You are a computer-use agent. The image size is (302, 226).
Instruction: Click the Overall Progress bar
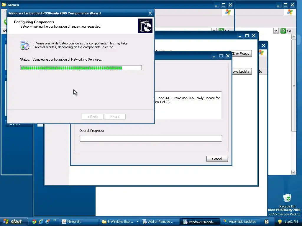tap(151, 138)
